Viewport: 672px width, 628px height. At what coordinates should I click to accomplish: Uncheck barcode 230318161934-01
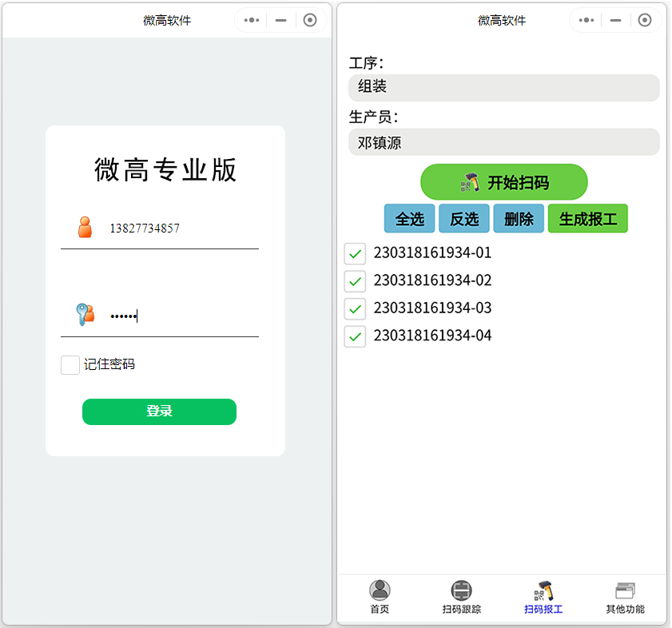(x=355, y=253)
